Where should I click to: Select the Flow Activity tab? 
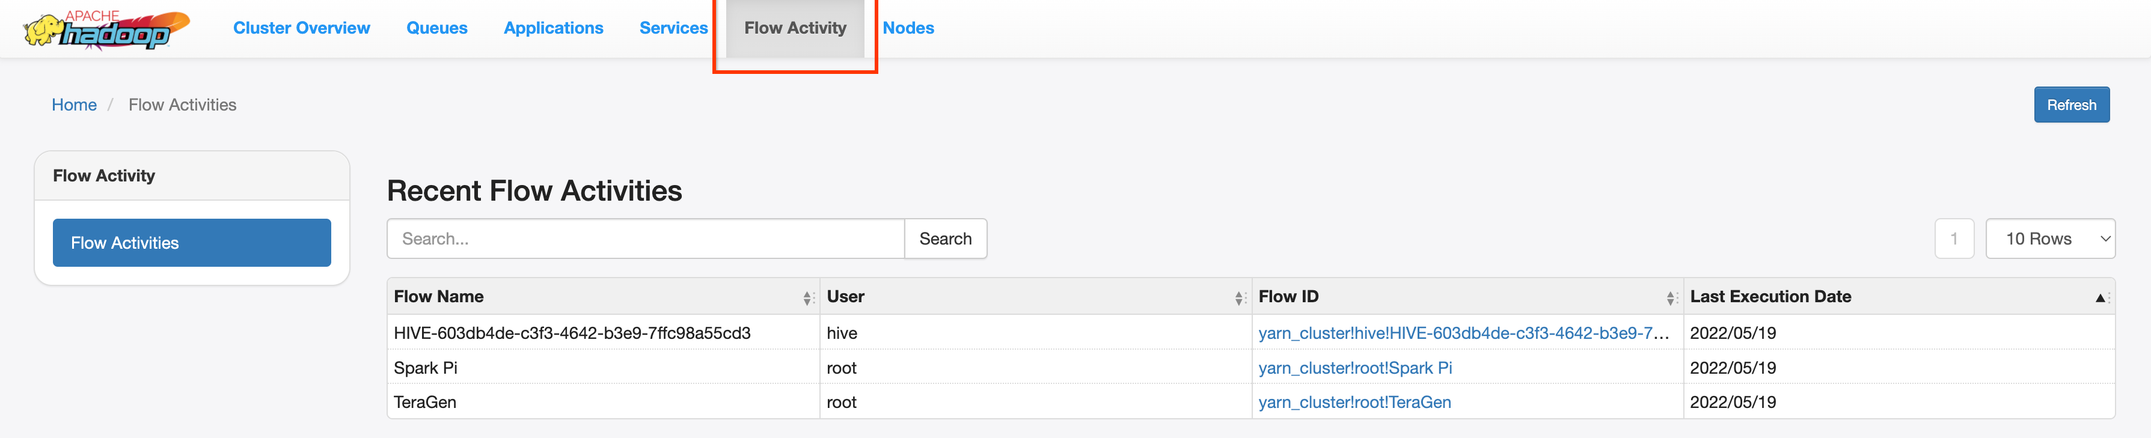pos(795,28)
